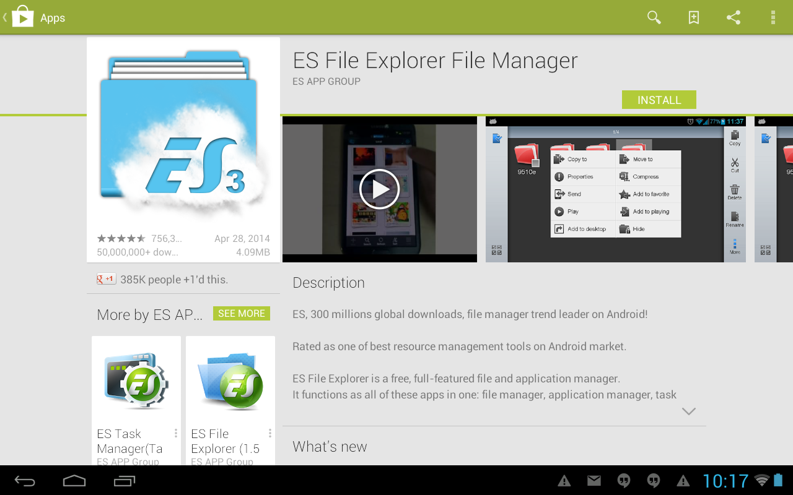The image size is (793, 495).
Task: Open the context menu screenshot thumbnail
Action: pos(616,189)
